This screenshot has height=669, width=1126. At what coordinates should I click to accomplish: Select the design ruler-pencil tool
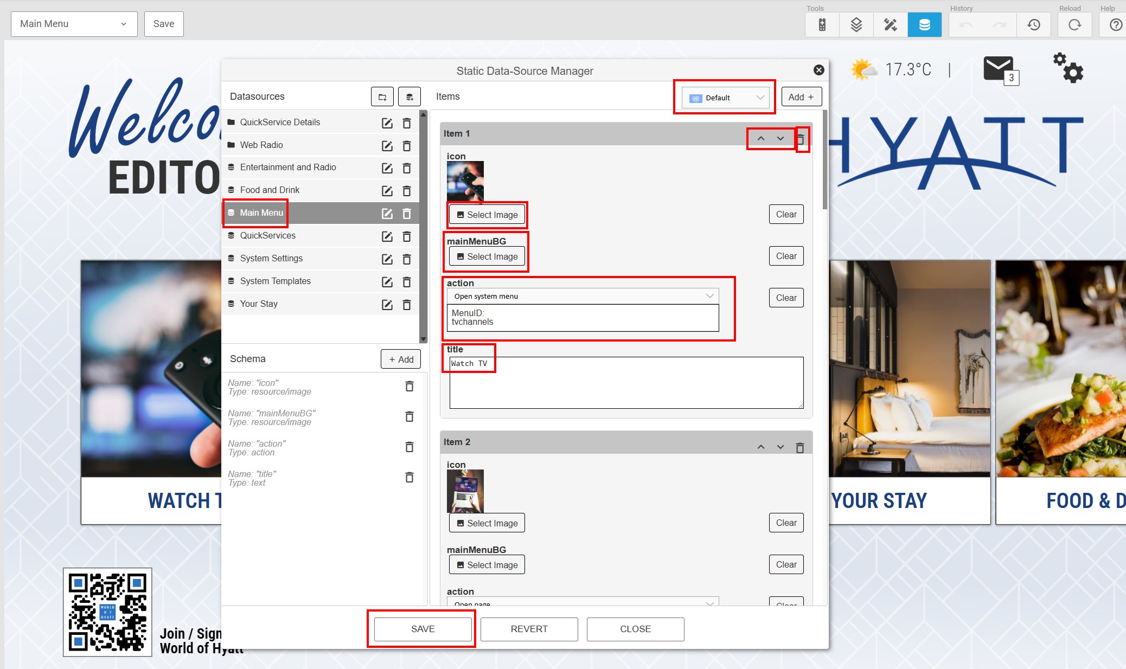[890, 24]
